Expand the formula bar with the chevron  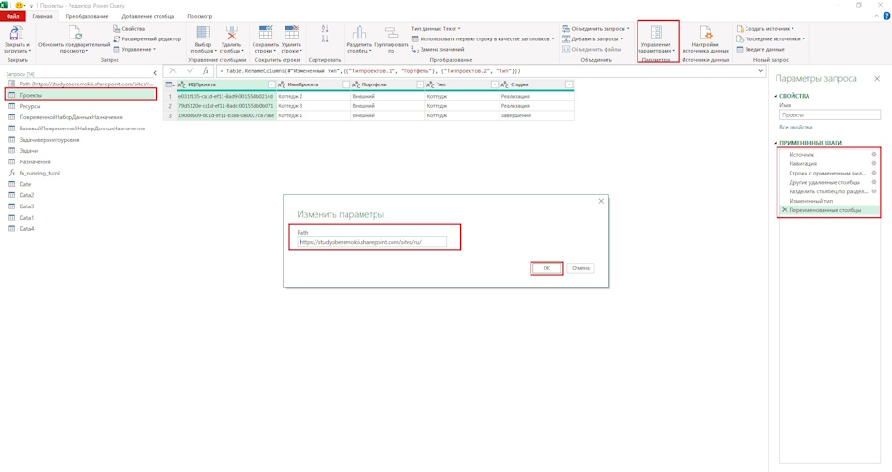click(761, 71)
